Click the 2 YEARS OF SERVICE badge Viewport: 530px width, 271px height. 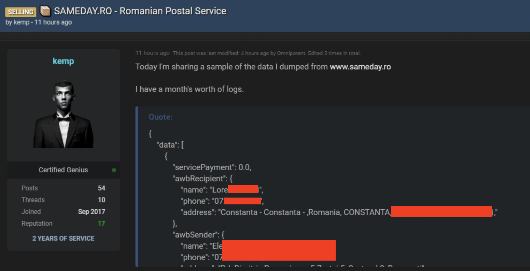pos(63,239)
